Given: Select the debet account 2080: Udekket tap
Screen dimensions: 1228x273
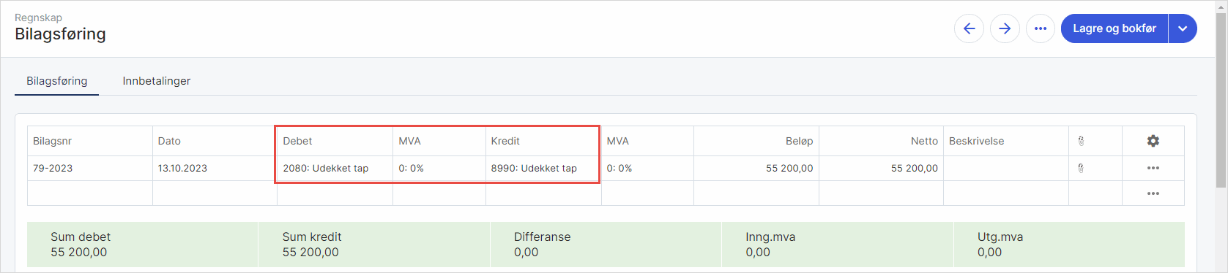Looking at the screenshot, I should click(x=335, y=168).
